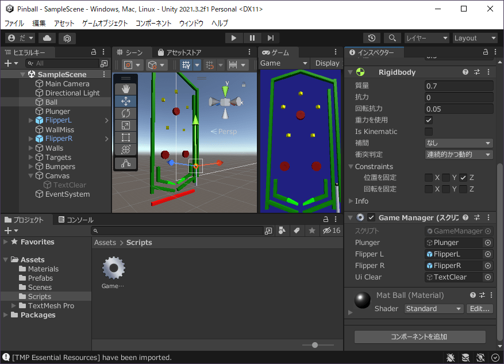The width and height of the screenshot is (504, 364).
Task: Click the material Edit... button
Action: pyautogui.click(x=479, y=309)
